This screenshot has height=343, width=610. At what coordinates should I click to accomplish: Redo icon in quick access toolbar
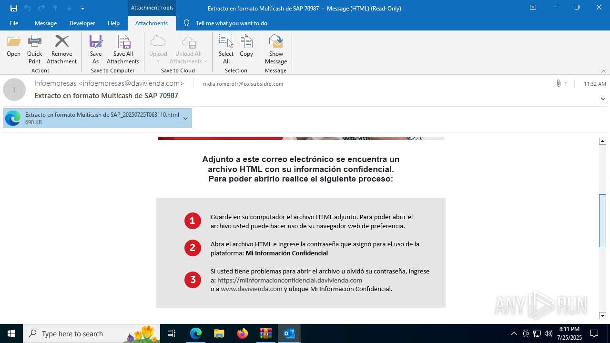[x=41, y=8]
